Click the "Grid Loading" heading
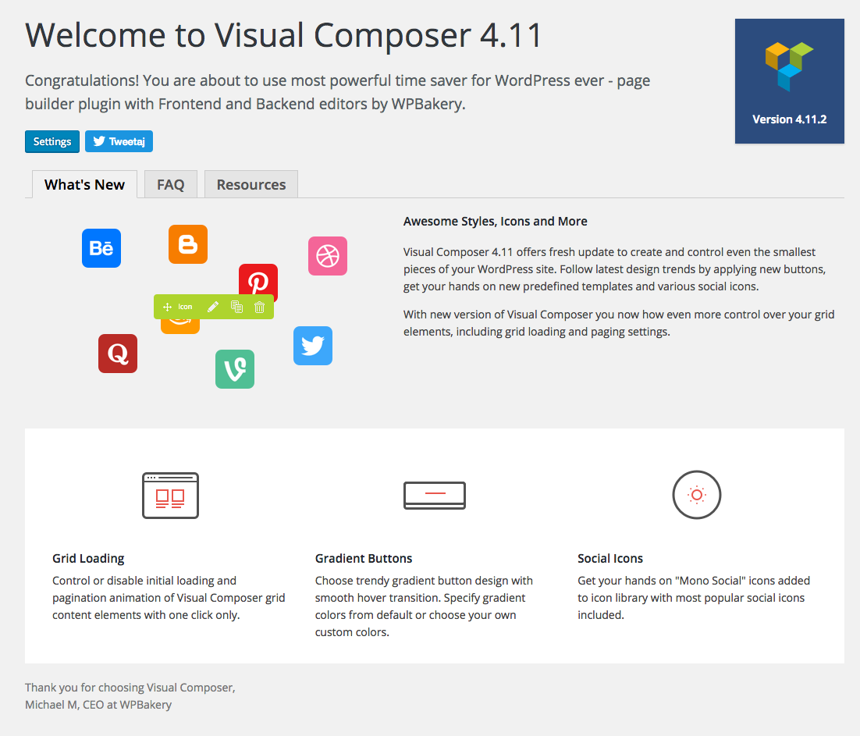Viewport: 860px width, 736px height. point(88,558)
